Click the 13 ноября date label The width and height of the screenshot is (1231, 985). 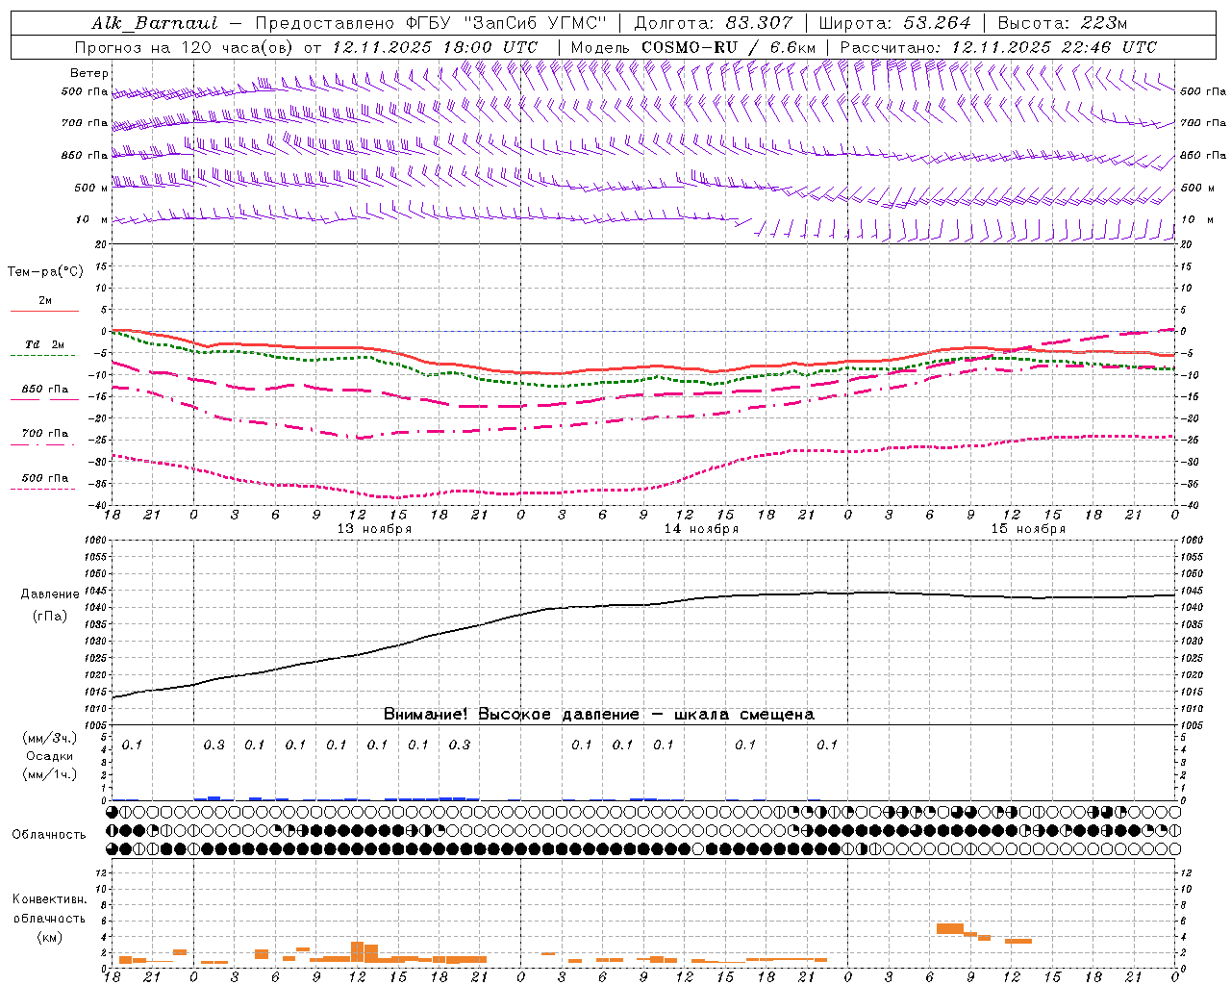(x=374, y=529)
